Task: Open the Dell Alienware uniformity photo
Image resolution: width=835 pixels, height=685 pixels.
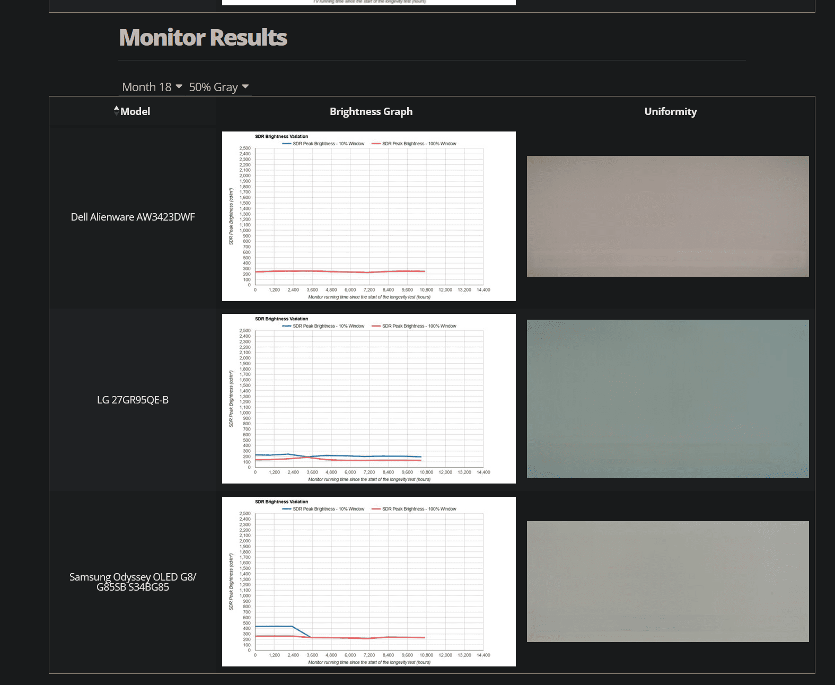Action: pos(668,216)
